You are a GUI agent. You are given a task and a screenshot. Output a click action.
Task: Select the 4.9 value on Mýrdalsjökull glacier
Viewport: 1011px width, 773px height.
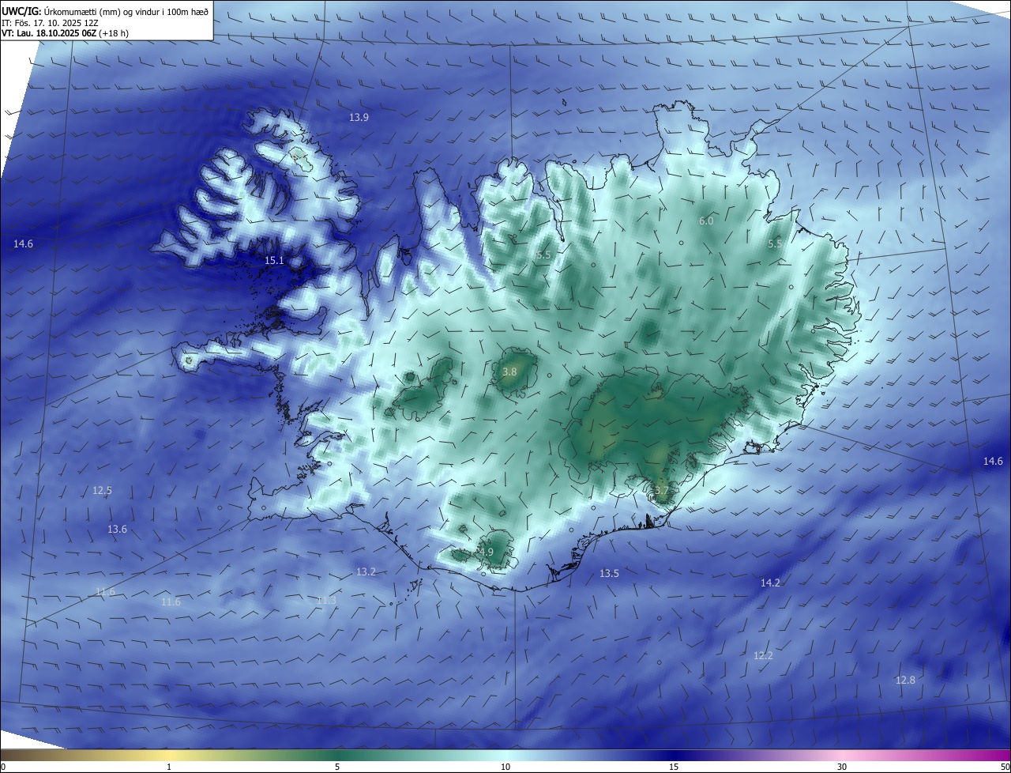(487, 552)
